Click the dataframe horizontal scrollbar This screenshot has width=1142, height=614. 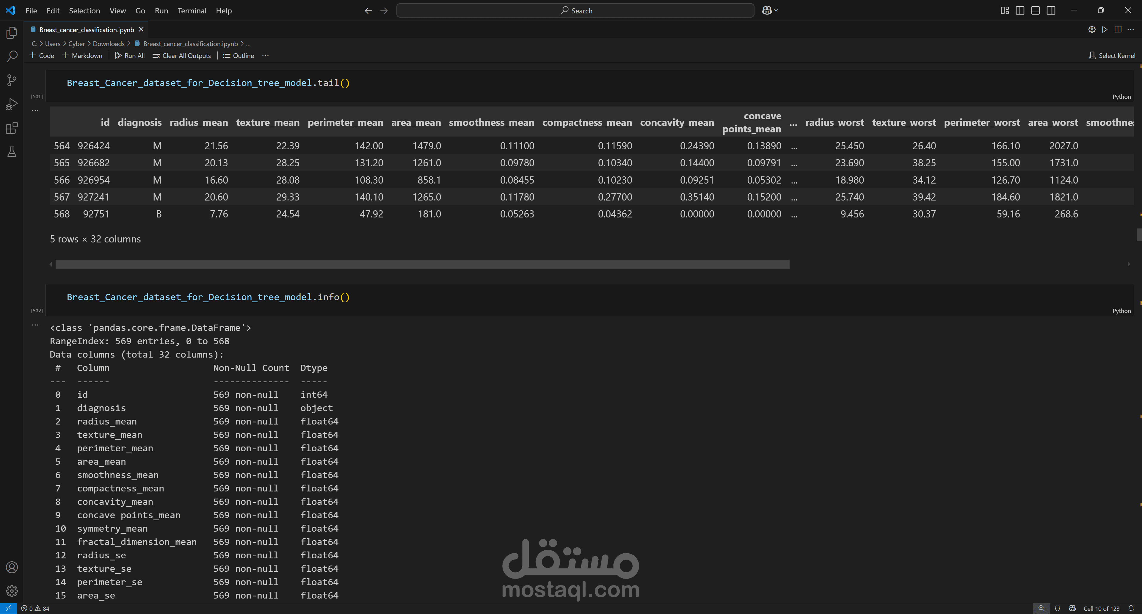tap(422, 264)
